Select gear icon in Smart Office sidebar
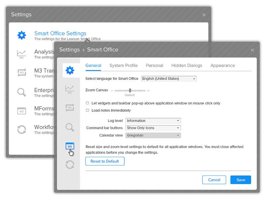Viewport: 266px width, 199px height. 70,70
